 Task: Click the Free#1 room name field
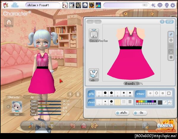click(x=43, y=5)
